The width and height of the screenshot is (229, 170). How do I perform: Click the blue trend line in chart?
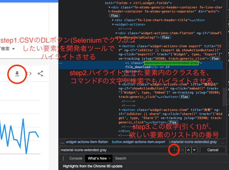(x=19, y=136)
